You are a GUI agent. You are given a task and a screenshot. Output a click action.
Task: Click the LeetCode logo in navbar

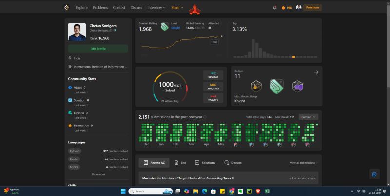[x=66, y=7]
